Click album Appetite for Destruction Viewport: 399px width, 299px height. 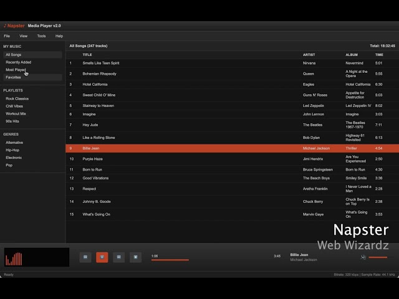coord(355,95)
